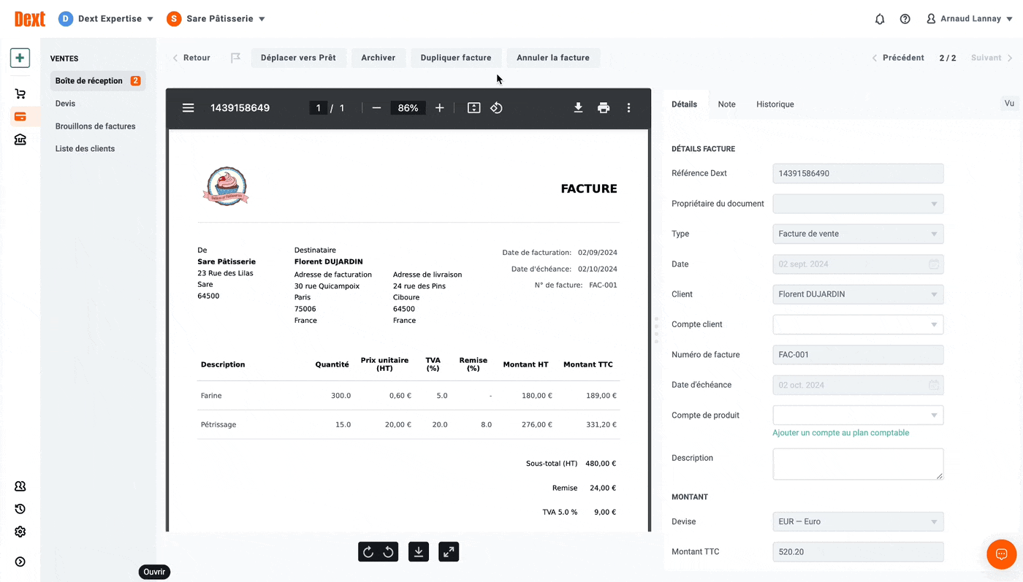Click the Dupliquer facture button

coord(456,58)
